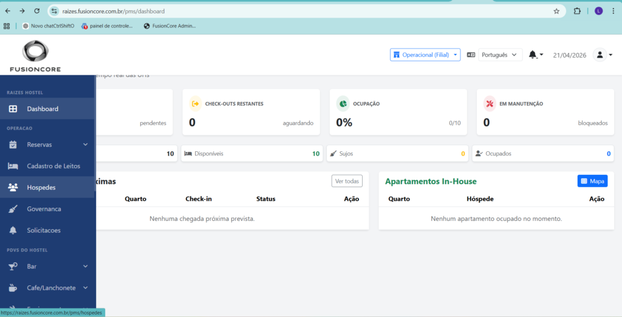Click the building icon in Operacional button
This screenshot has width=622, height=317.
(x=396, y=55)
